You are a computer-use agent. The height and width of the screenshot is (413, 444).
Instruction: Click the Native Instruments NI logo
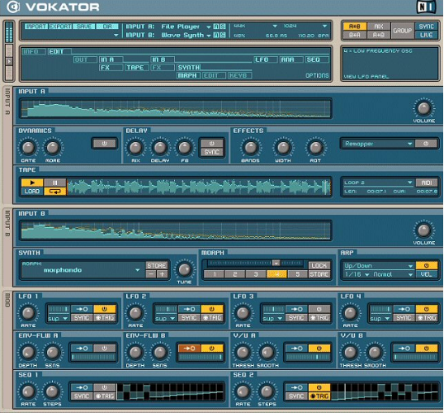coord(426,7)
